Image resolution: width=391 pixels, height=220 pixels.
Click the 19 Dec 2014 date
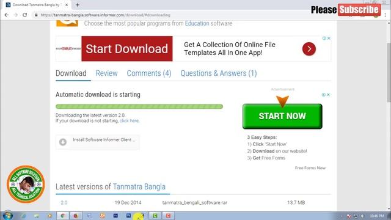click(128, 202)
